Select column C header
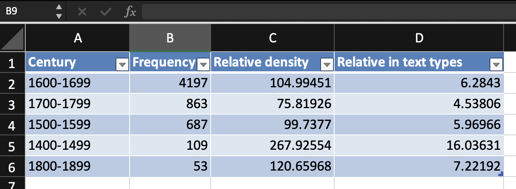 point(272,38)
